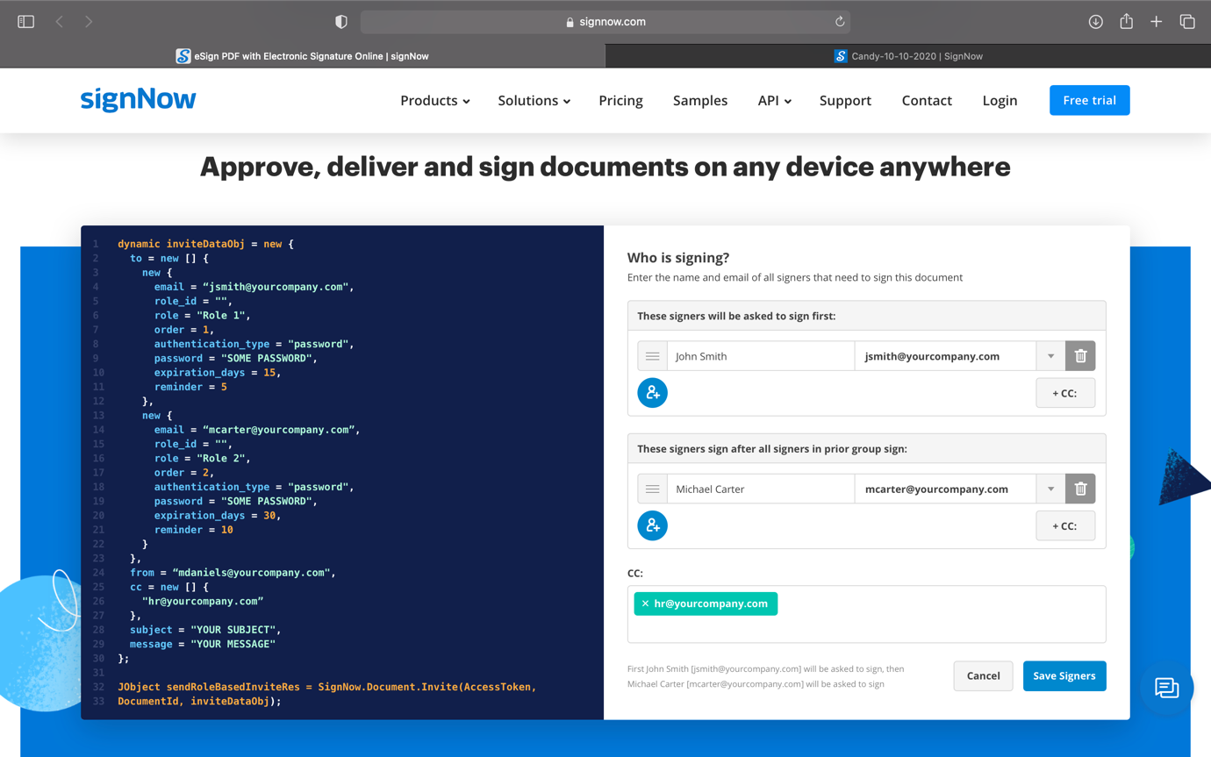Expand the Products menu
Image resolution: width=1211 pixels, height=757 pixels.
[435, 101]
